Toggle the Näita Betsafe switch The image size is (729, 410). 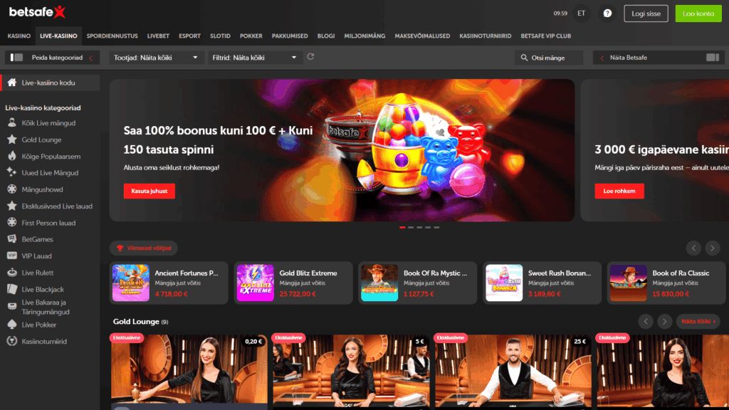tap(712, 58)
